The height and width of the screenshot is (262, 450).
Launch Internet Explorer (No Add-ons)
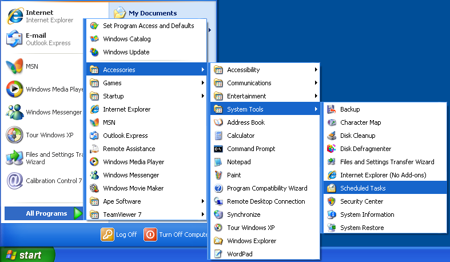click(x=385, y=175)
